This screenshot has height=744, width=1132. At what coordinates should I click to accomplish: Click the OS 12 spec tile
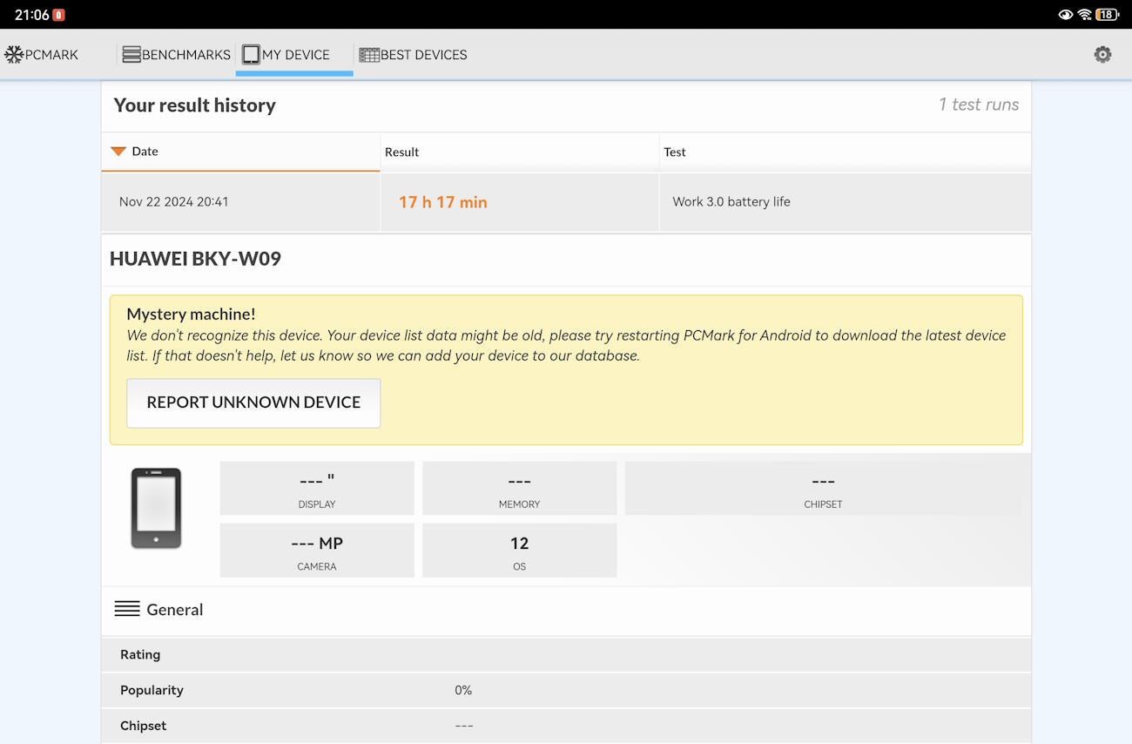519,550
